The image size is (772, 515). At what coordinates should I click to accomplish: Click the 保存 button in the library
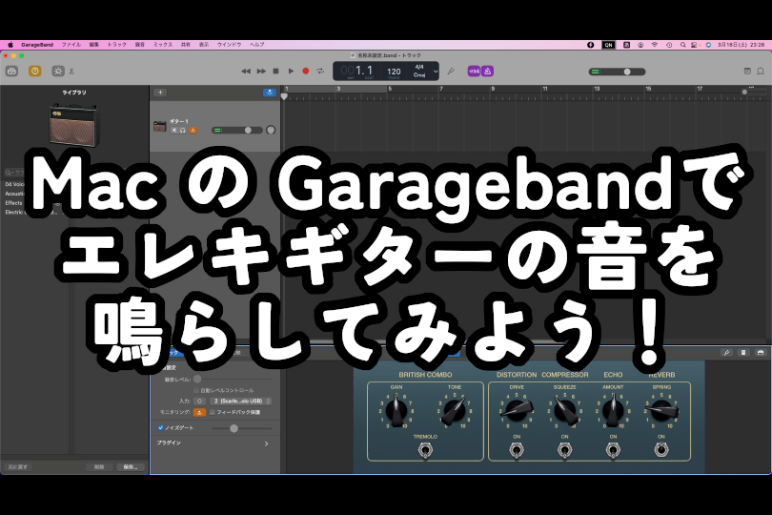click(131, 466)
